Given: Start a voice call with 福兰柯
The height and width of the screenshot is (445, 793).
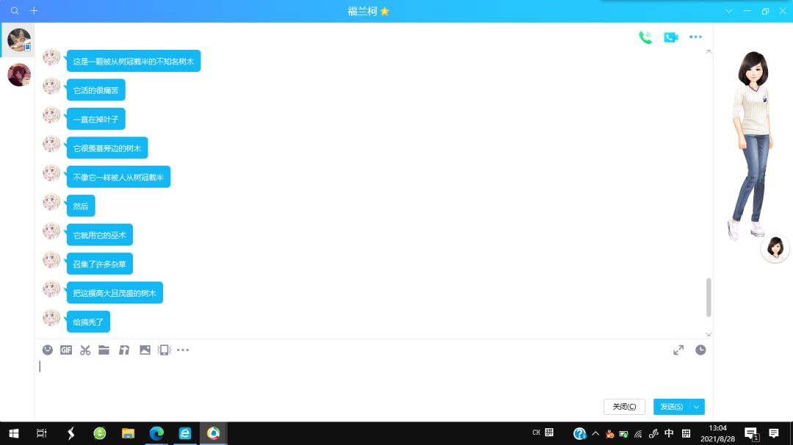Looking at the screenshot, I should [645, 37].
